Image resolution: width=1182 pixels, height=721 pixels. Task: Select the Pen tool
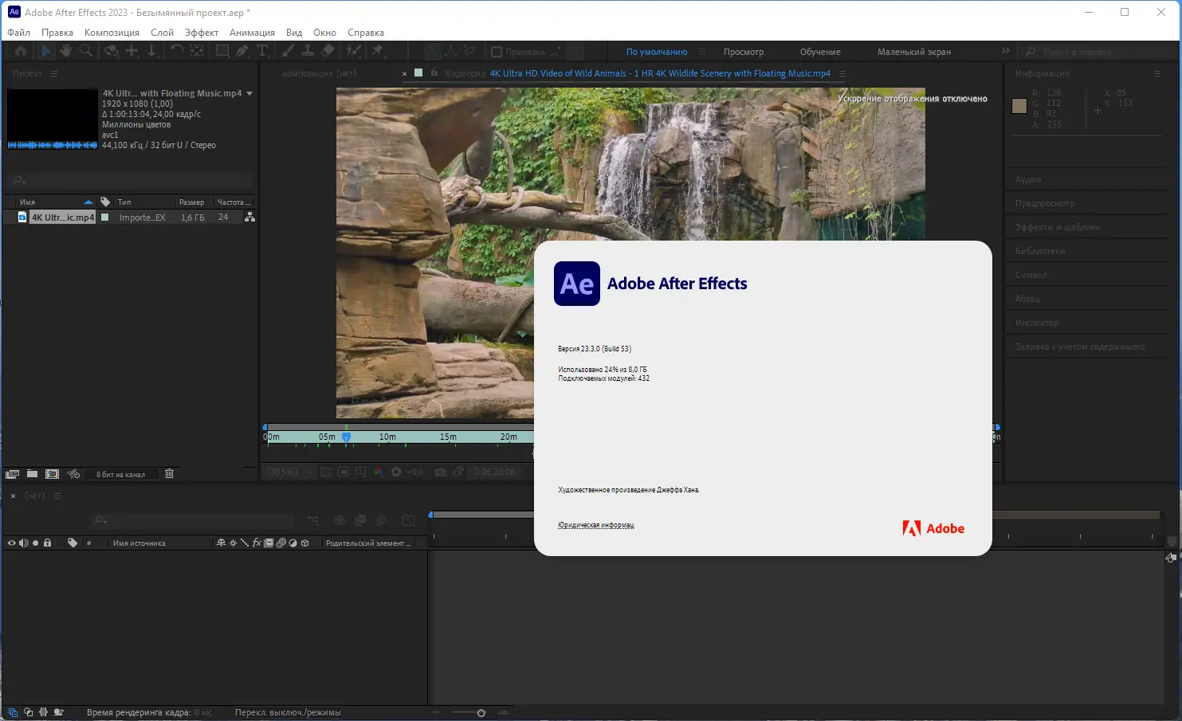tap(241, 51)
